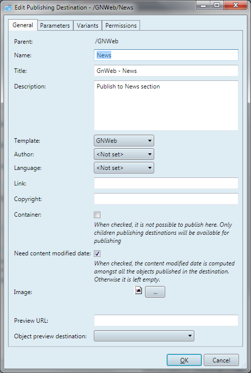Expand the Object preview destination dropdown

144,336
